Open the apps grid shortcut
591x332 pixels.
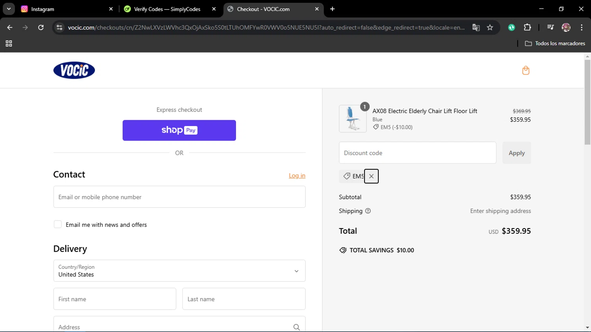coord(9,43)
